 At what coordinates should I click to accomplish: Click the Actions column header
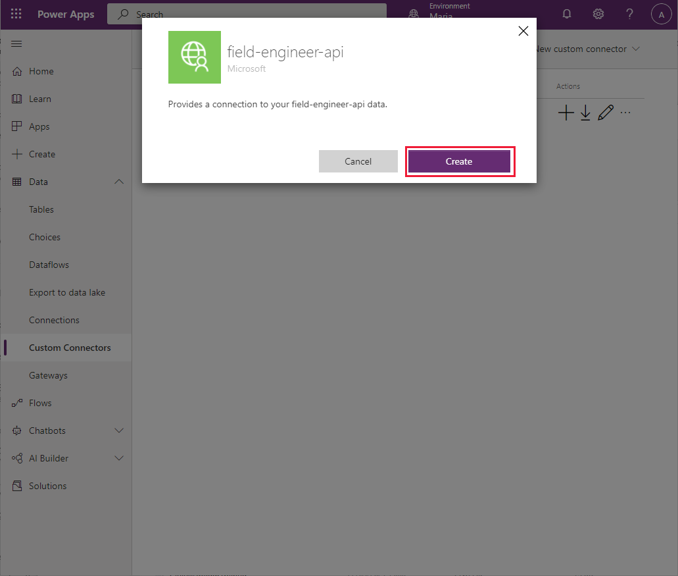tap(568, 86)
